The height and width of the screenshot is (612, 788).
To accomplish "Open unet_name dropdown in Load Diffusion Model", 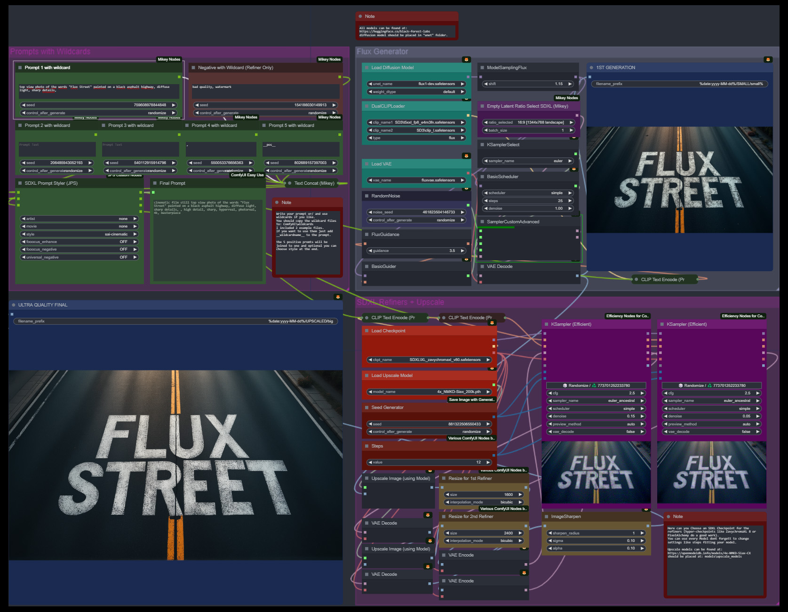I will click(x=416, y=84).
